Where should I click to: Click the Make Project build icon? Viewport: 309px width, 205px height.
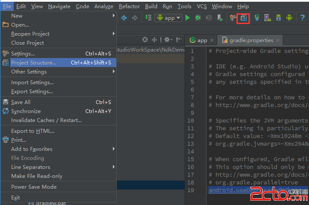148,18
